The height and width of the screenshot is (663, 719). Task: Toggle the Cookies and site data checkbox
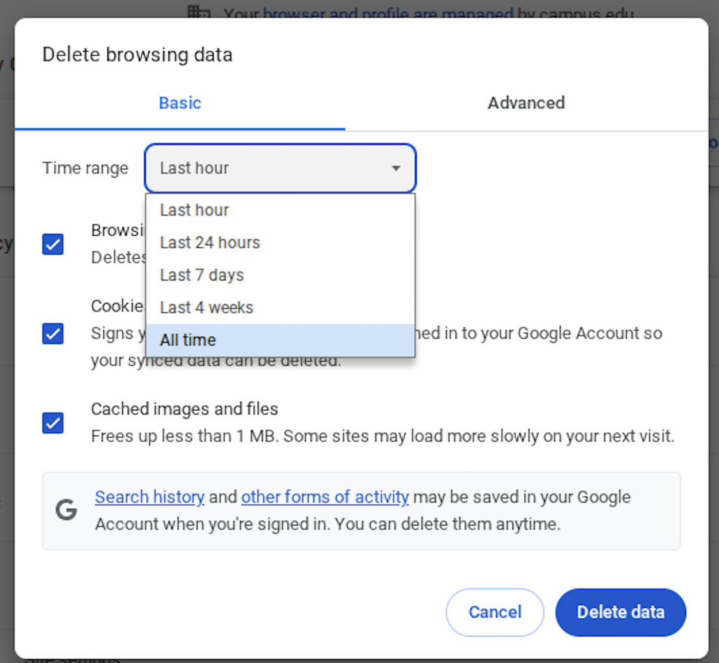pos(53,334)
